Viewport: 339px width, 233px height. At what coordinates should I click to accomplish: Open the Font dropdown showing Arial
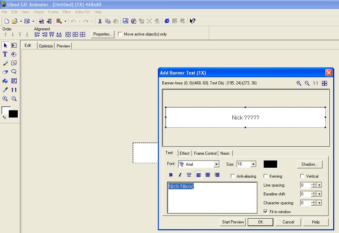[216, 164]
